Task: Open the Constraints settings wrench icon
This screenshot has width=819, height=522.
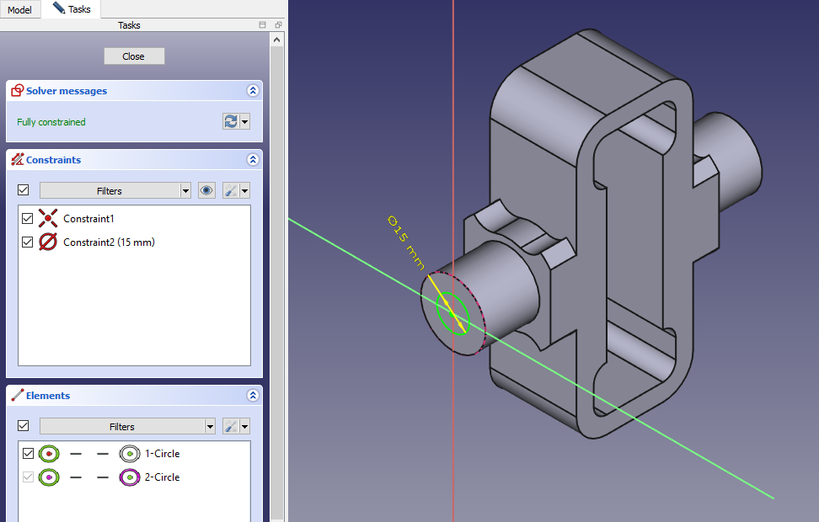Action: point(231,191)
